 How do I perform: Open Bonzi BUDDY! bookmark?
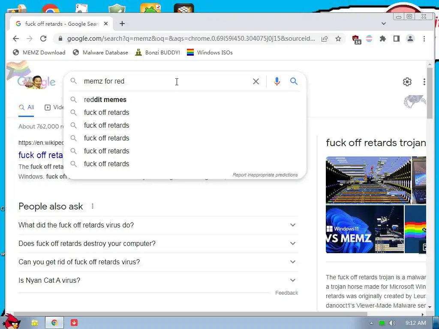pos(158,53)
